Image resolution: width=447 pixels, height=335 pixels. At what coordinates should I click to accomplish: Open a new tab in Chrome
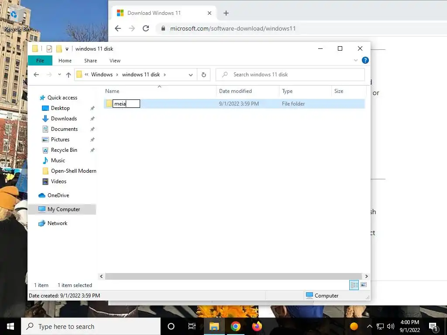point(226,13)
